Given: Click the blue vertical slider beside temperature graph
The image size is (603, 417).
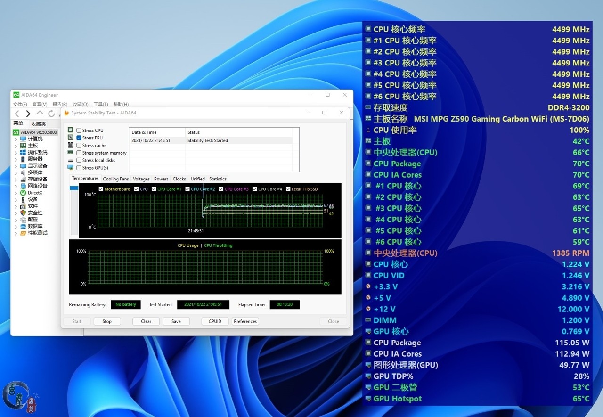Looking at the screenshot, I should pos(74,188).
